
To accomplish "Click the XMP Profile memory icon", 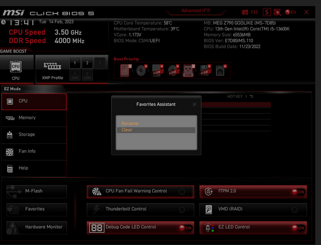I will point(52,66).
